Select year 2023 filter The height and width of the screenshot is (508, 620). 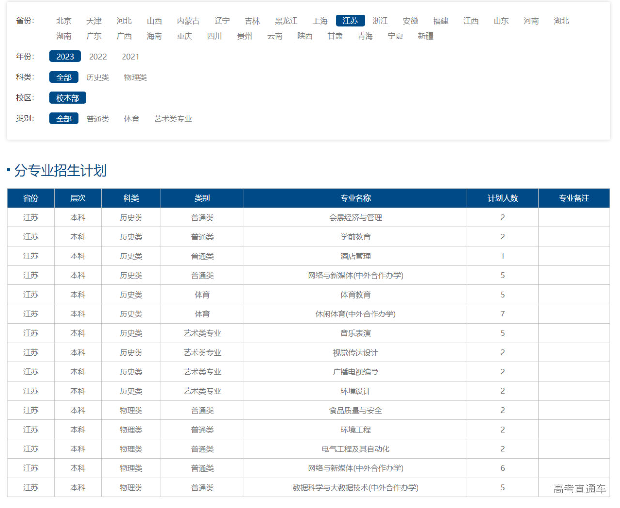pyautogui.click(x=65, y=57)
